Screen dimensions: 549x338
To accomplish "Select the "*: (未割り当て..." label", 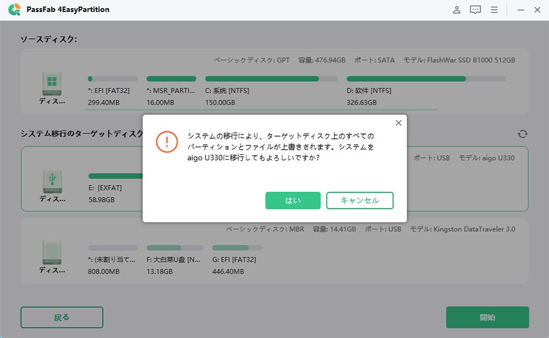I will [111, 260].
